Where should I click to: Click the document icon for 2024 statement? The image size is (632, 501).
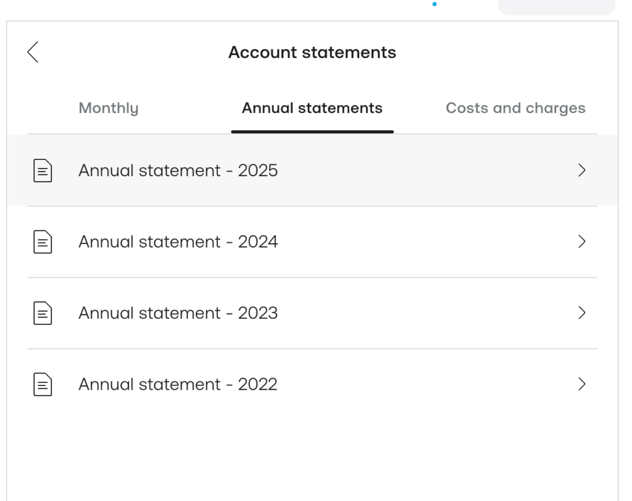click(42, 242)
